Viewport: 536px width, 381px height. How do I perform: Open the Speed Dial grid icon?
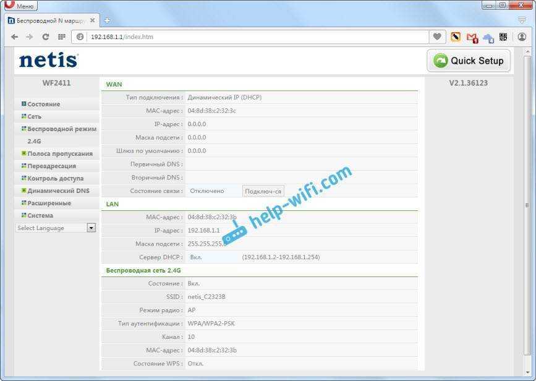62,37
